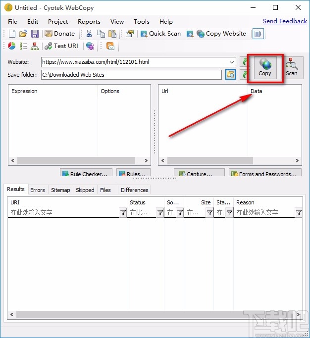Screen dimensions: 310x338
Task: Click the Url column header
Action: (x=203, y=91)
